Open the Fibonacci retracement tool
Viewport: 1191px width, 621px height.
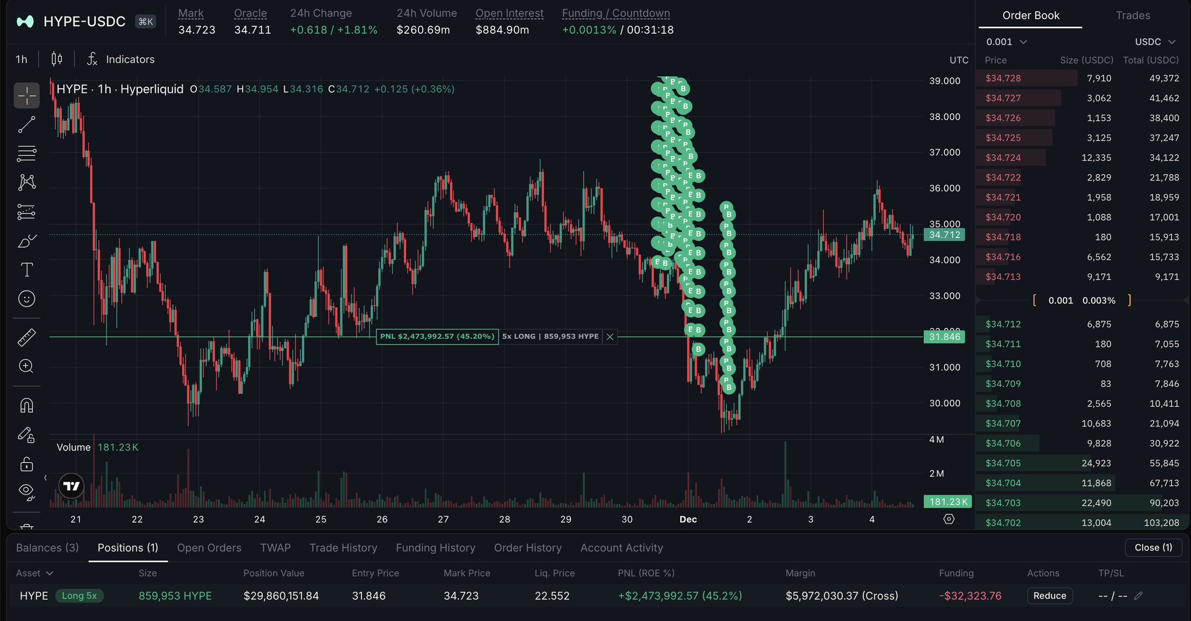click(x=27, y=154)
